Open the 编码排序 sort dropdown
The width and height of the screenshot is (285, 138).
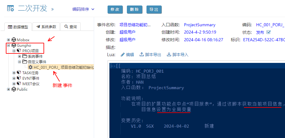click(83, 9)
